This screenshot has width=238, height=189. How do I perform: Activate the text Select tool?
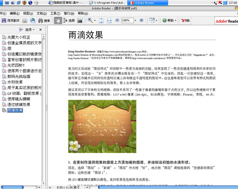point(69,21)
